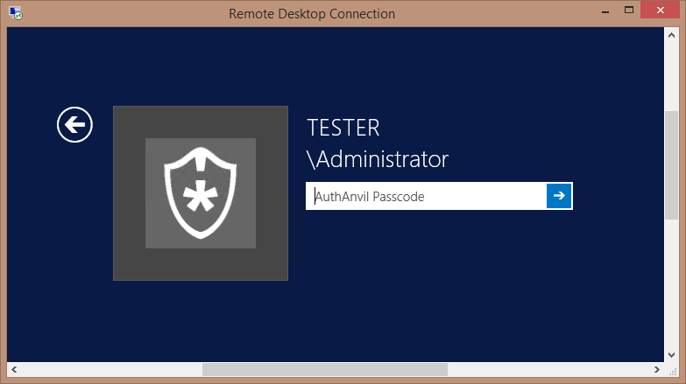
Task: Click the Remote Desktop Connection title text
Action: tap(312, 13)
